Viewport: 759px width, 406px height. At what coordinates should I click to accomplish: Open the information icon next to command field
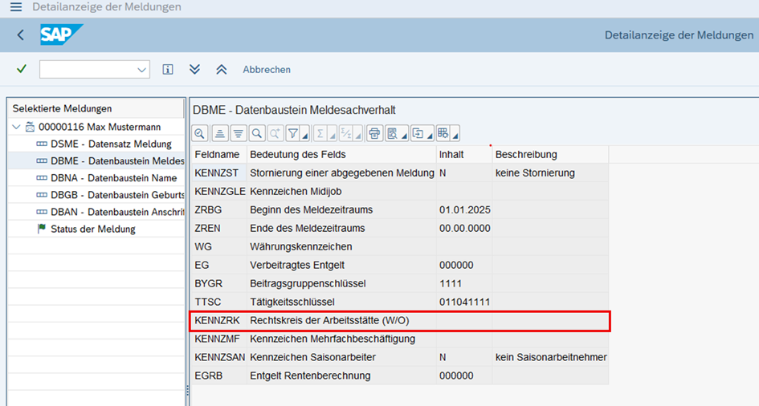click(x=168, y=70)
